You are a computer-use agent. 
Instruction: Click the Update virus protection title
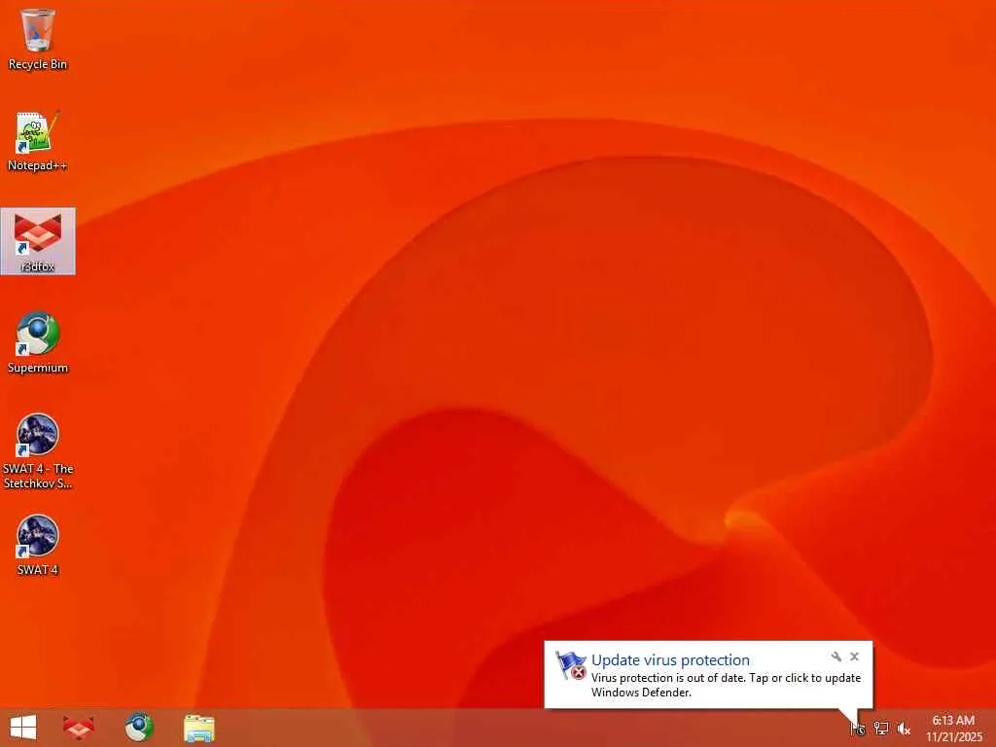[x=670, y=660]
